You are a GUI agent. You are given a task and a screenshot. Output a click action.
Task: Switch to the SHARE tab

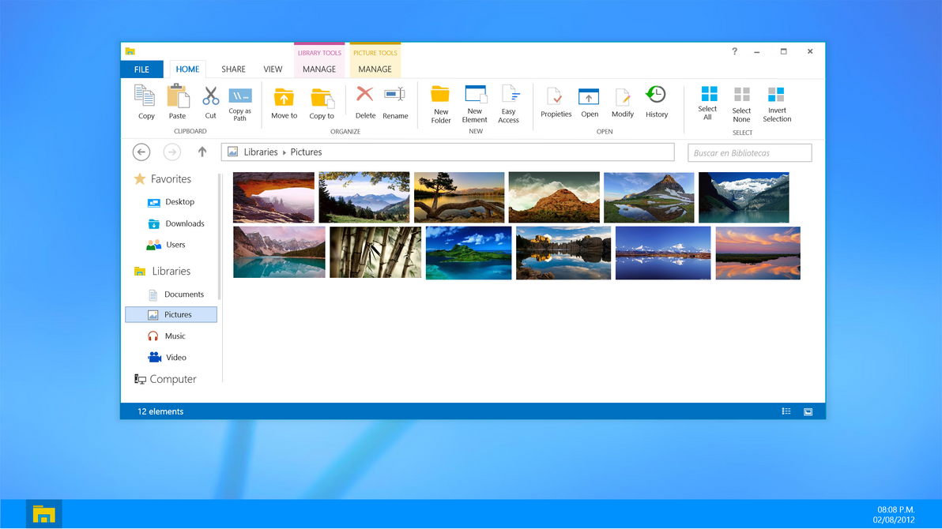(233, 69)
